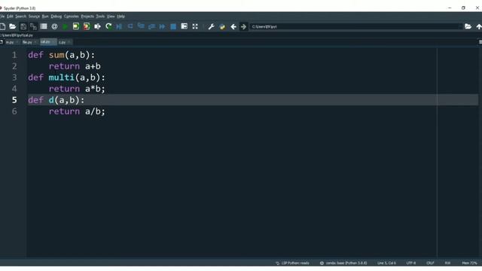Screen dimensions: 482x271
Task: Open the Help menu
Action: (120, 17)
